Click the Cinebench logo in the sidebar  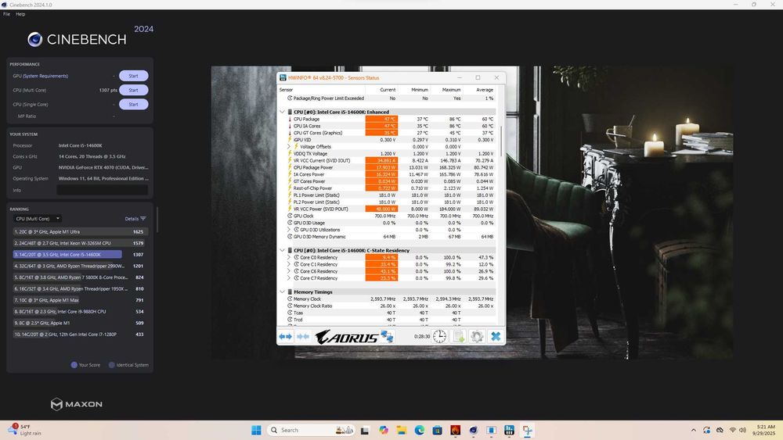(77, 39)
